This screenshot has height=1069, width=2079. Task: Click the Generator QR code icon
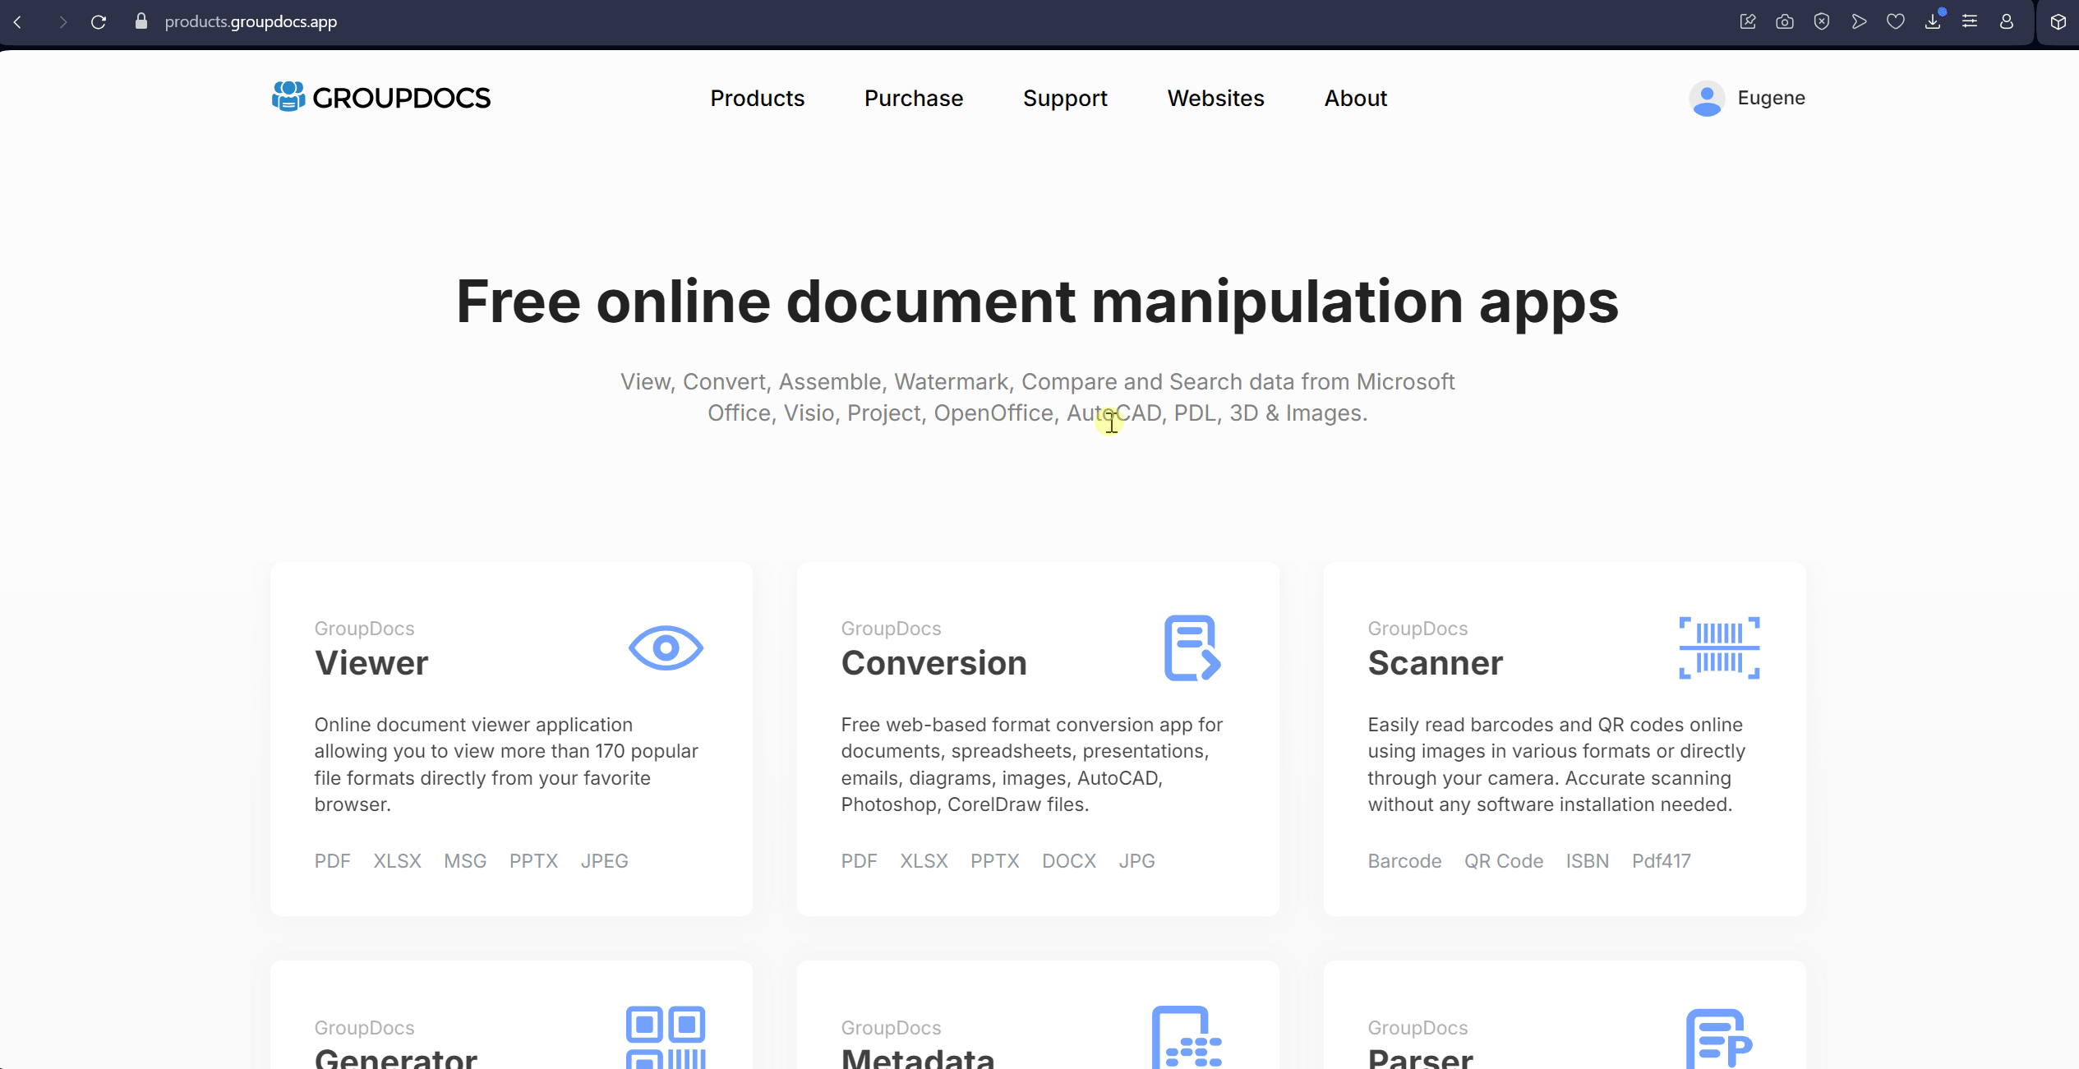point(666,1037)
